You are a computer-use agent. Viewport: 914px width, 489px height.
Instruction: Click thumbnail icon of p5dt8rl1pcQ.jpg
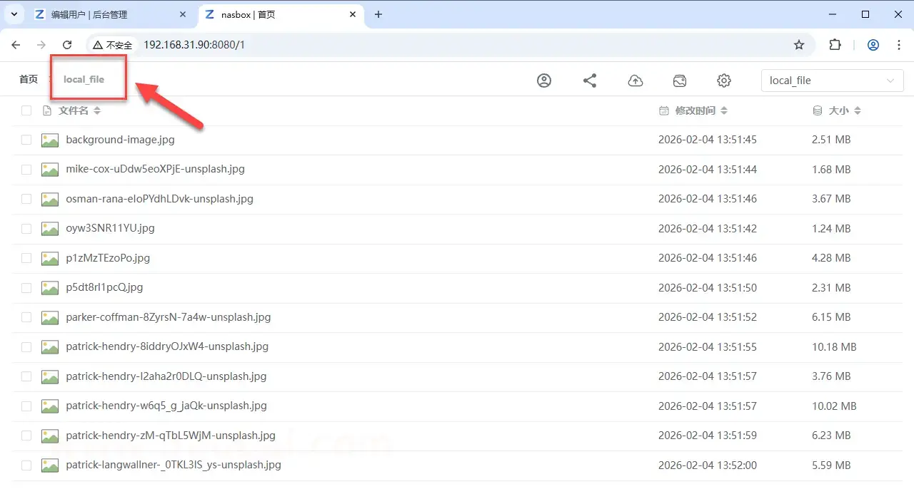50,288
